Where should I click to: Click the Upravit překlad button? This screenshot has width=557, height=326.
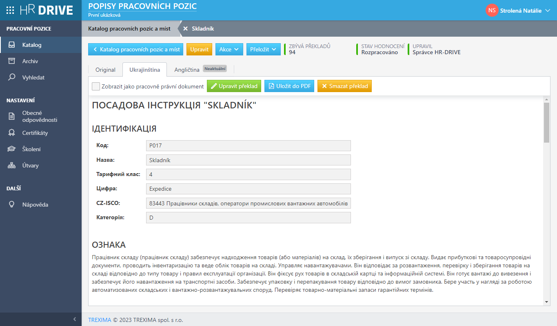[234, 86]
